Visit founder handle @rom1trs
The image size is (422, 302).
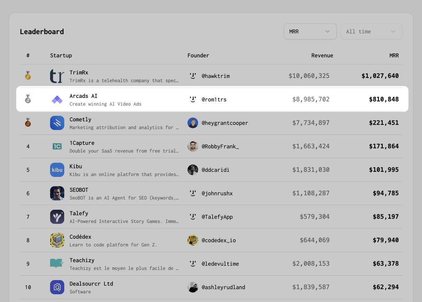(x=214, y=99)
